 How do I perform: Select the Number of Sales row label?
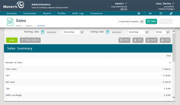tap(14, 63)
